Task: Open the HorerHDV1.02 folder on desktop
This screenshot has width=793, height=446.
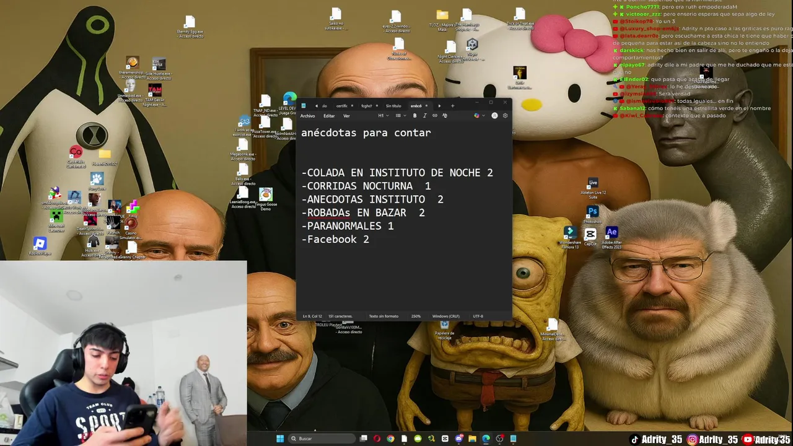Action: (x=105, y=157)
